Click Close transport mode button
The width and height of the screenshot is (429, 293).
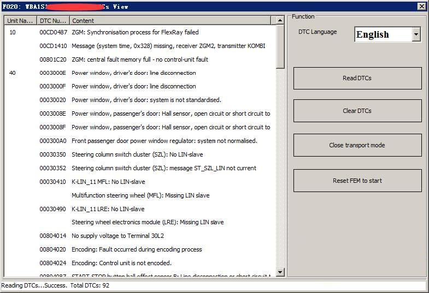pos(357,145)
